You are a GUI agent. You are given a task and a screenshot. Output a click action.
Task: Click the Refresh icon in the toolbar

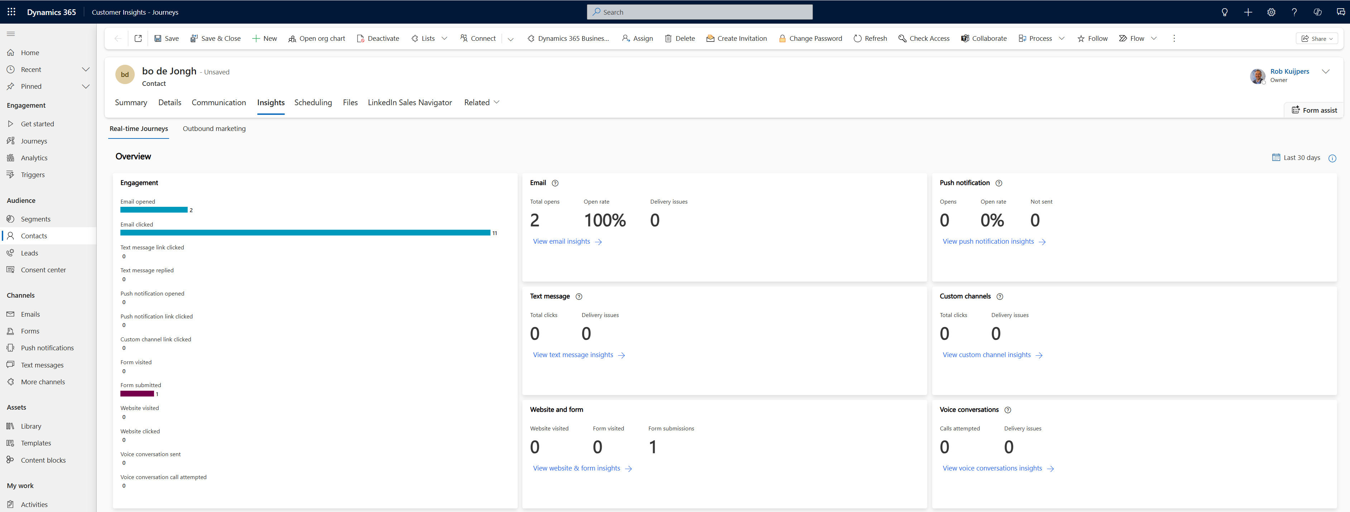click(870, 38)
